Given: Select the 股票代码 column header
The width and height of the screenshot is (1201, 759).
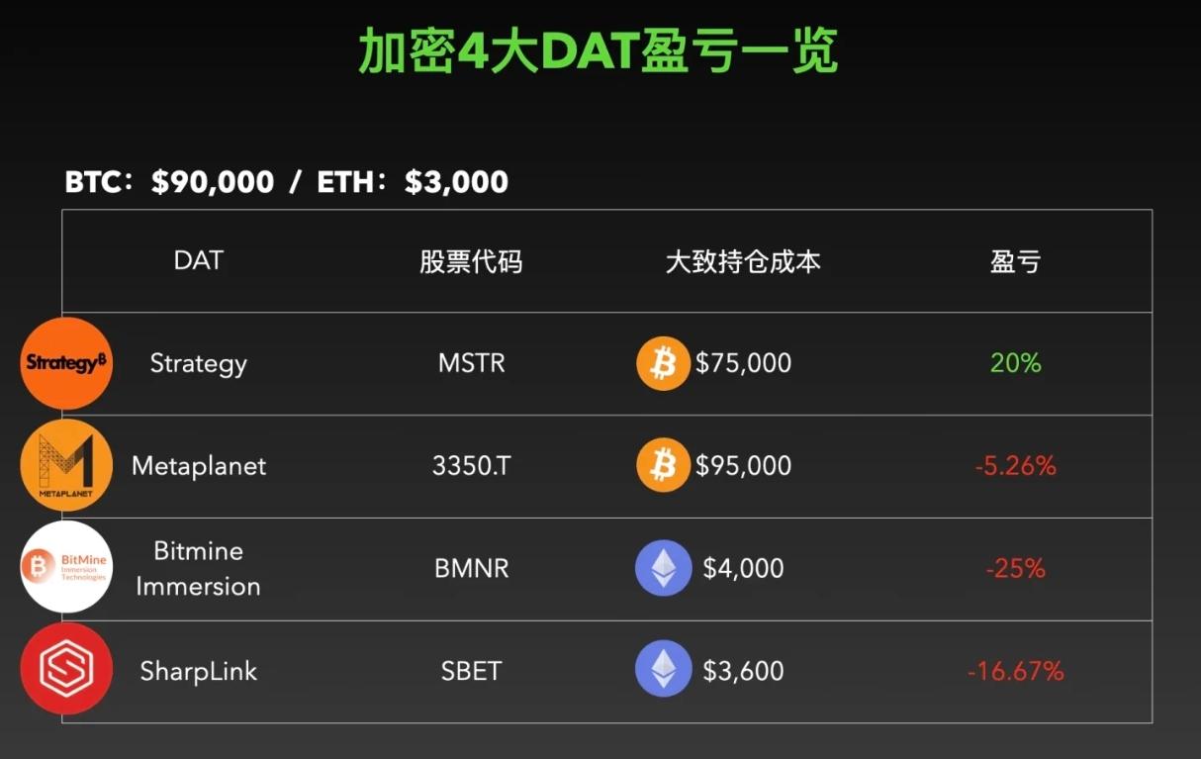Looking at the screenshot, I should 471,262.
